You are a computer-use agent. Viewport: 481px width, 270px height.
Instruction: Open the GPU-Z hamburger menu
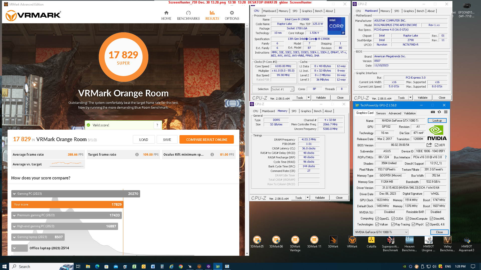(446, 112)
